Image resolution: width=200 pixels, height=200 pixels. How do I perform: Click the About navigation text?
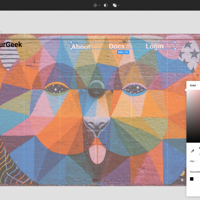coord(81,47)
